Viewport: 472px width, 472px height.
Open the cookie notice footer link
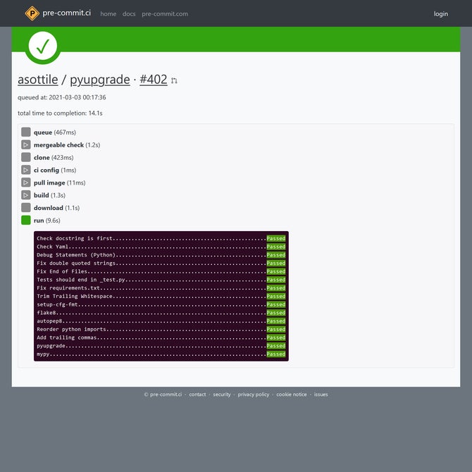click(292, 395)
